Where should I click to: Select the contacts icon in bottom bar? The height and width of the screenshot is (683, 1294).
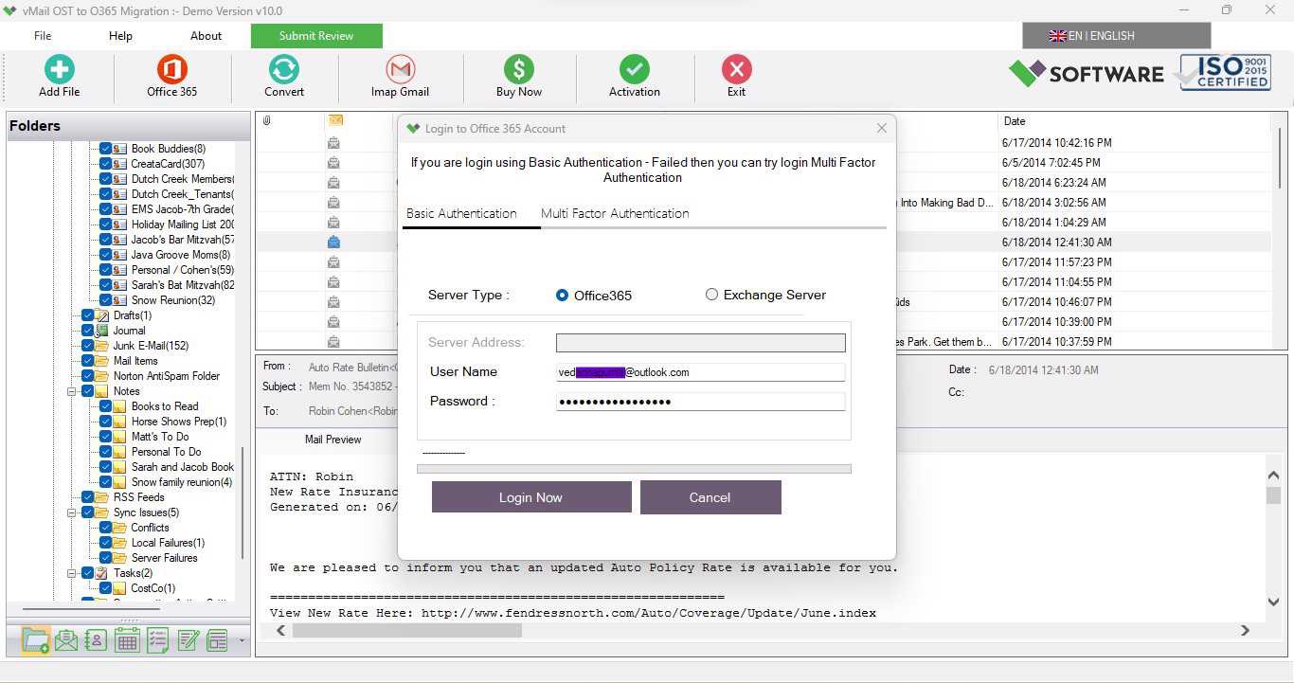tap(96, 640)
